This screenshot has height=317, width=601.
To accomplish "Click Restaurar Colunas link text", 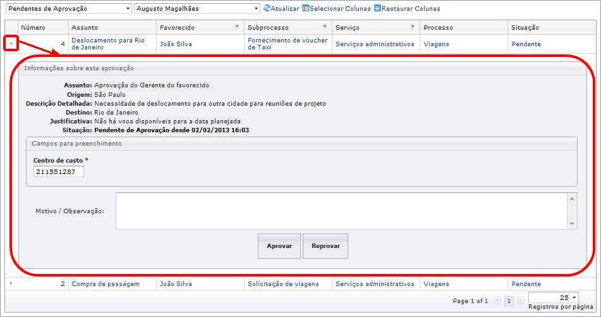I will tap(411, 8).
